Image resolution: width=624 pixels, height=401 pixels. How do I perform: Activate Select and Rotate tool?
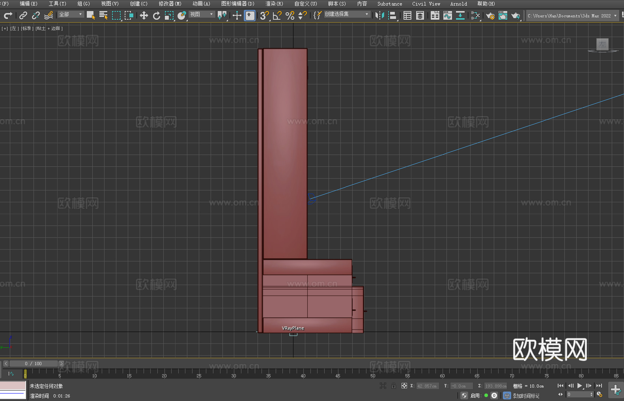(157, 15)
